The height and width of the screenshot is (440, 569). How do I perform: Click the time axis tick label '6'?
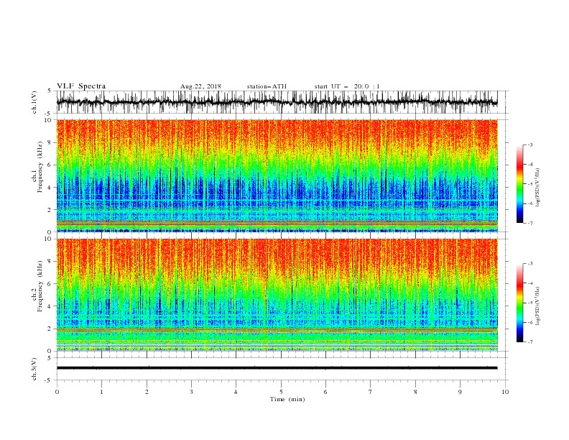[x=325, y=392]
